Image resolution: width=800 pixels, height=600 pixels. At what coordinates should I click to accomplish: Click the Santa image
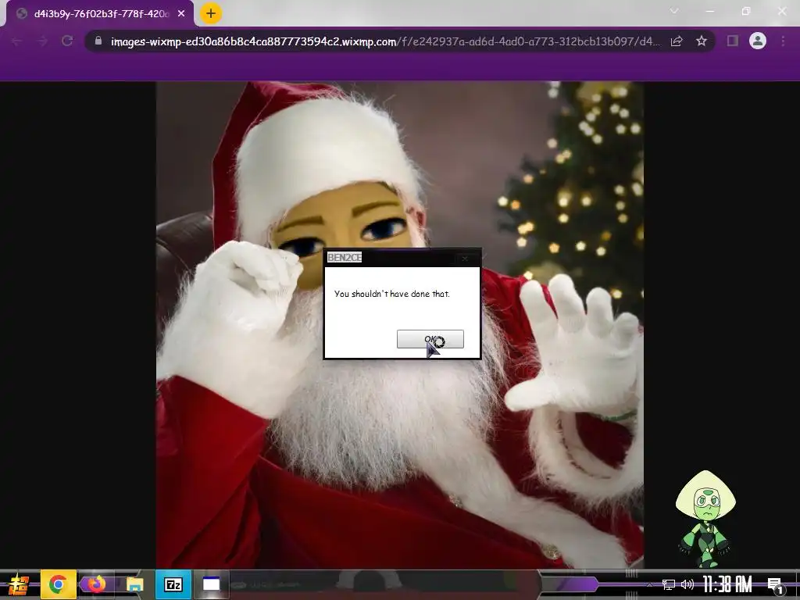point(400,324)
